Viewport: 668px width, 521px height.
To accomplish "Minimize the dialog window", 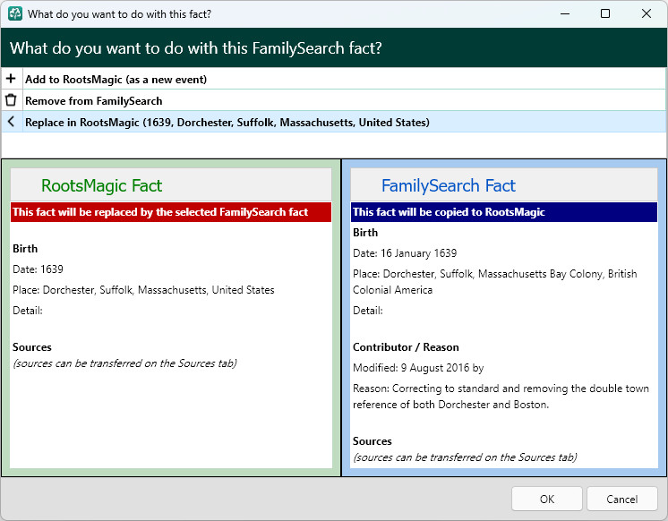I will pos(565,13).
